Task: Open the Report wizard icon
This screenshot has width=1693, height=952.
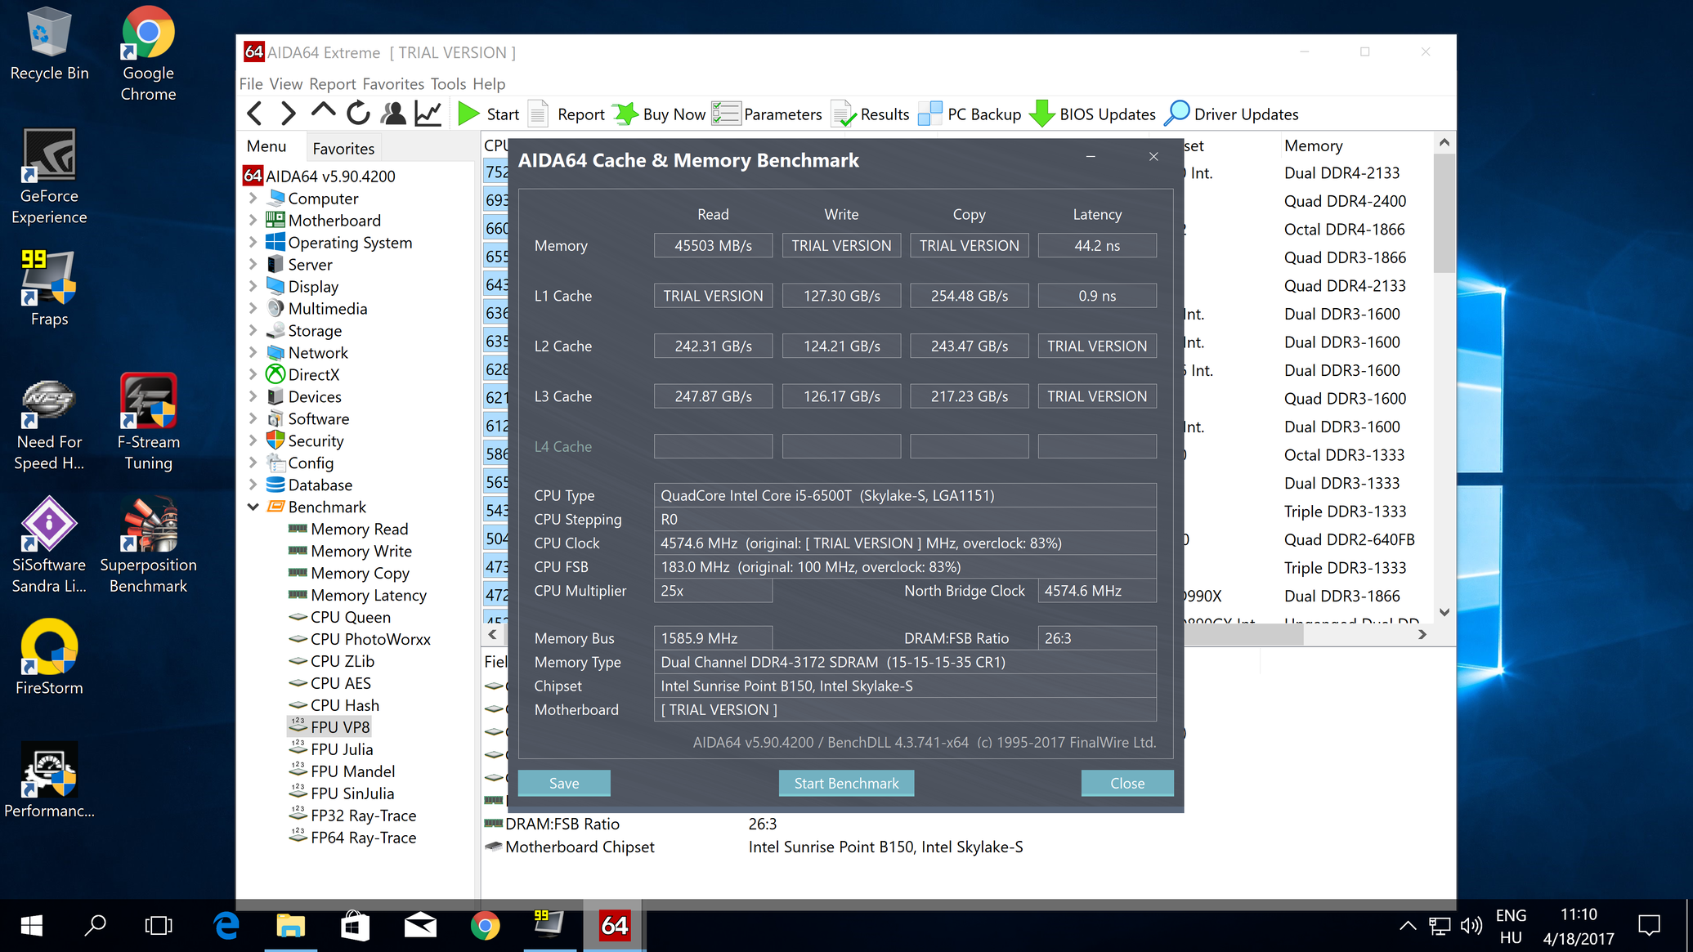Action: tap(538, 114)
